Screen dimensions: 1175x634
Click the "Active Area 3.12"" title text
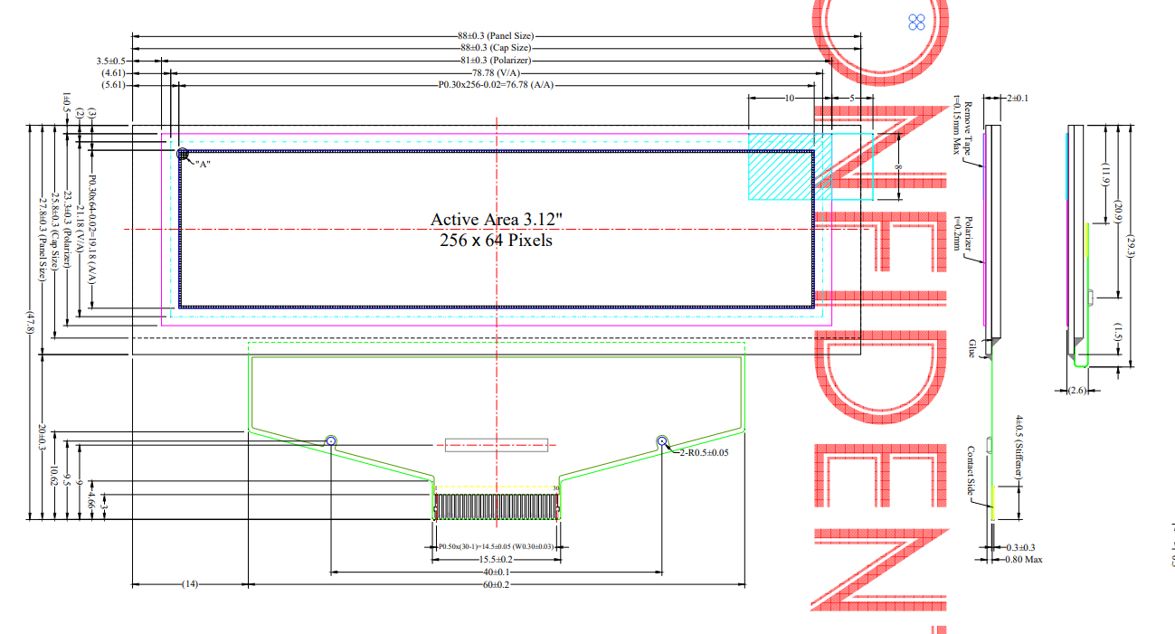(x=490, y=220)
